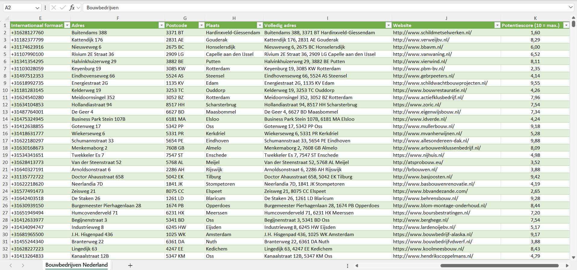Open the Website column filter

[x=497, y=25]
